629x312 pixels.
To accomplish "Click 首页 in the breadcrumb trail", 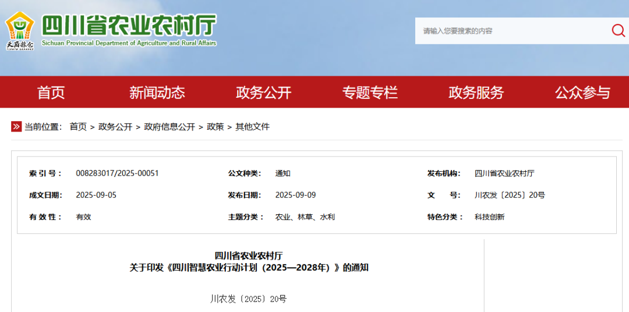I will pos(78,127).
